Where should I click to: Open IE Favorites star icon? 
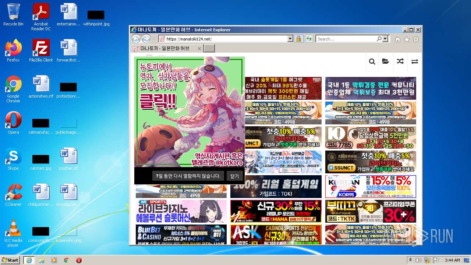coord(407,39)
